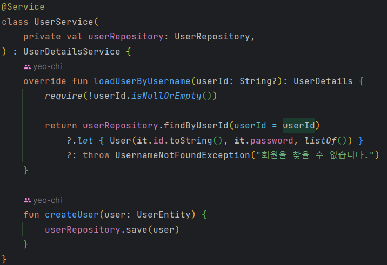Click the named parameter userId before equals
This screenshot has height=265, width=387.
pyautogui.click(x=250, y=125)
